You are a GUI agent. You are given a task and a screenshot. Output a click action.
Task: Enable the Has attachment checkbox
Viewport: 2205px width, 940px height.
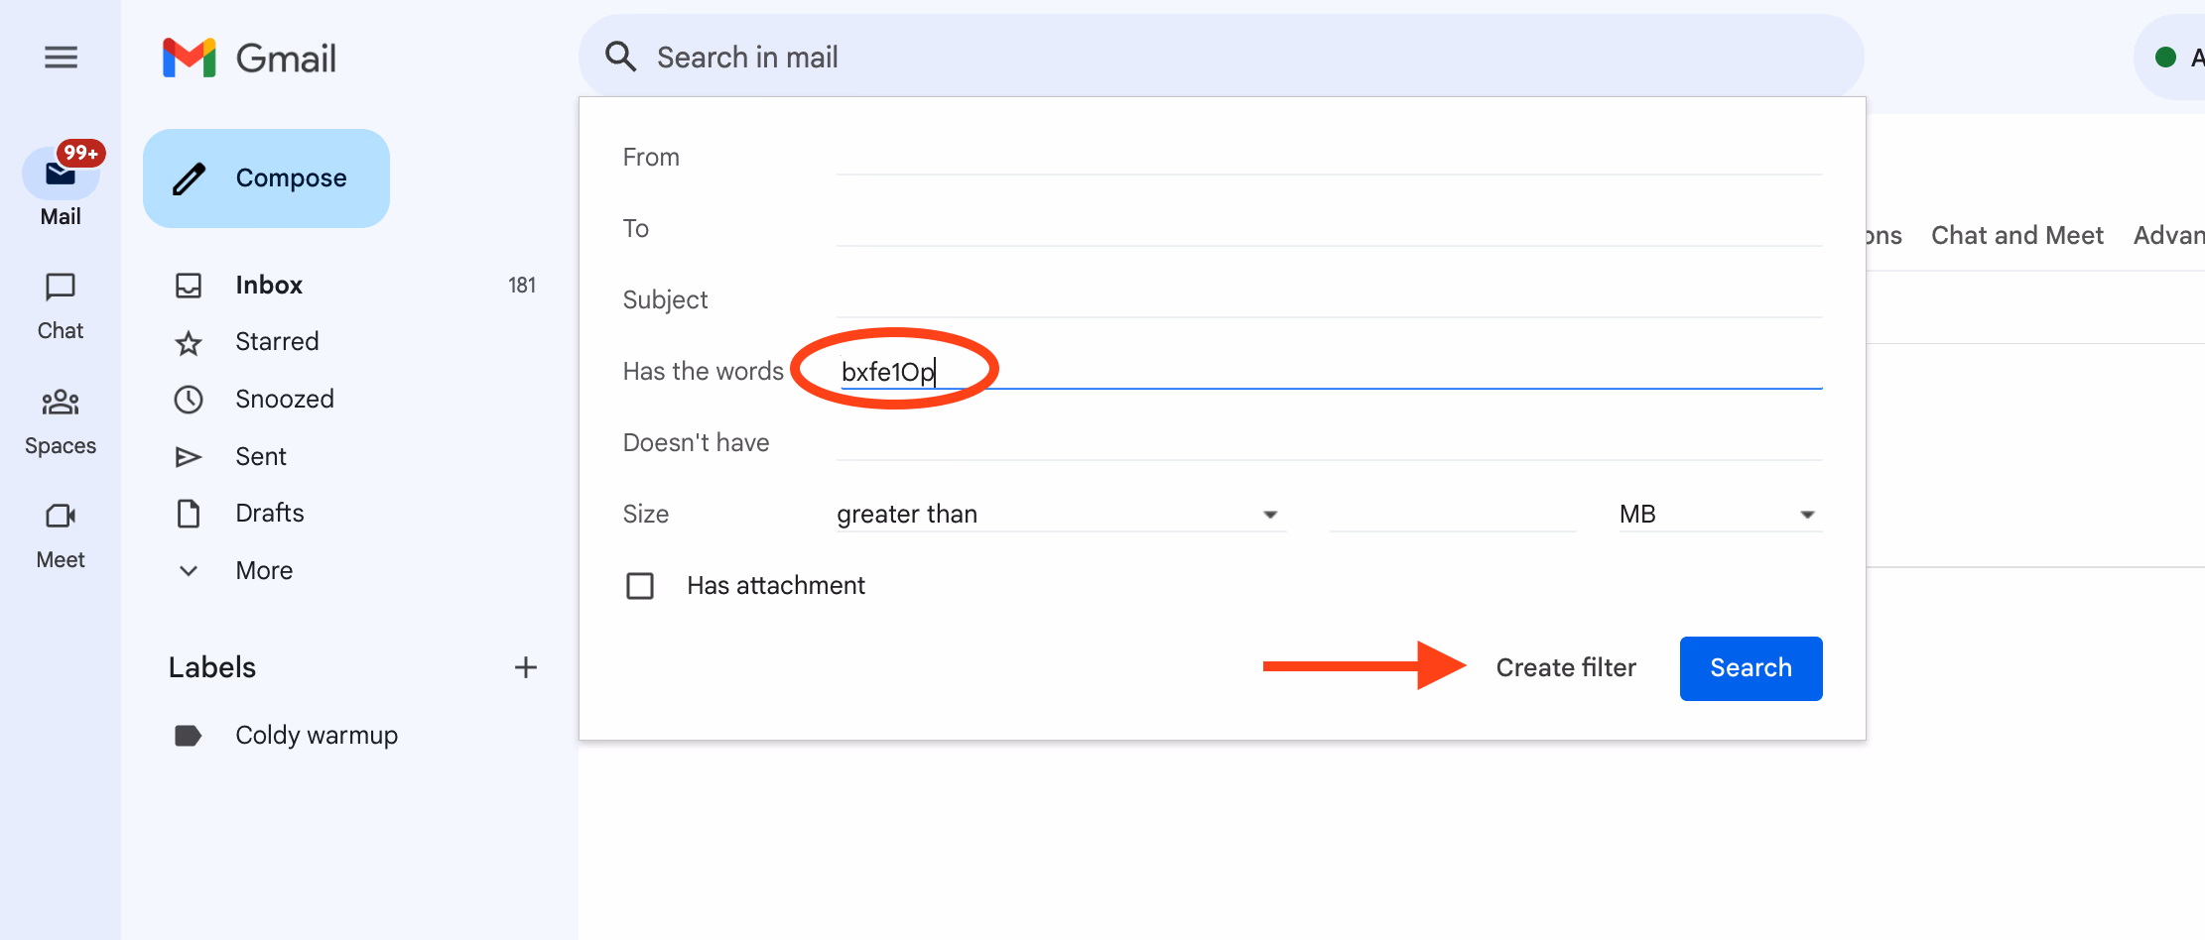pyautogui.click(x=640, y=586)
